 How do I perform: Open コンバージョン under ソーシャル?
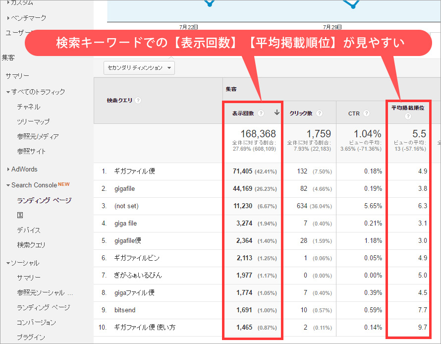[36, 322]
